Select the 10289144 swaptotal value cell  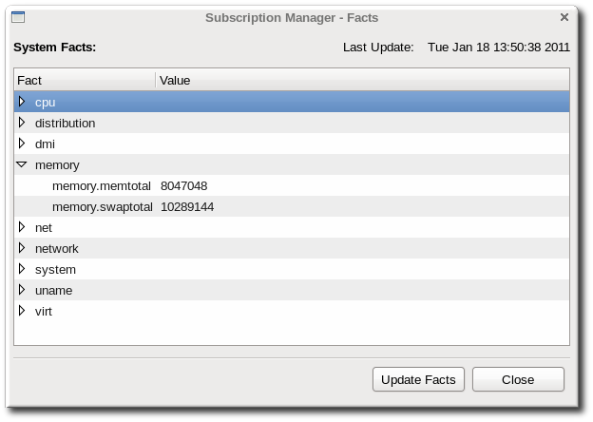pyautogui.click(x=187, y=207)
